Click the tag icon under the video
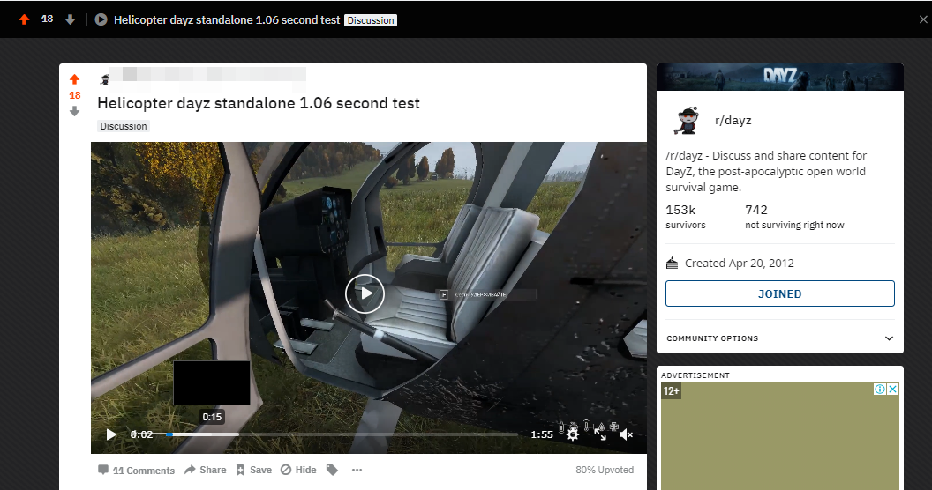The image size is (932, 490). [332, 471]
